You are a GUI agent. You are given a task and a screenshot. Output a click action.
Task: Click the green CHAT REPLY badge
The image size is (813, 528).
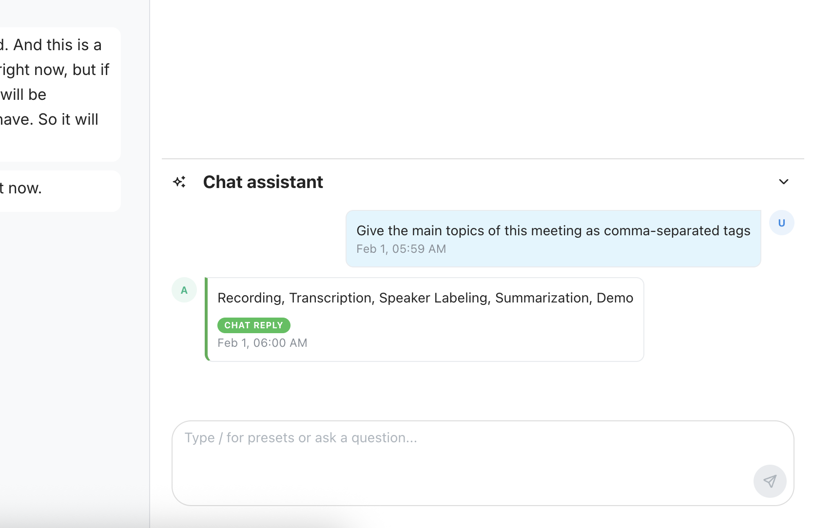(x=253, y=325)
